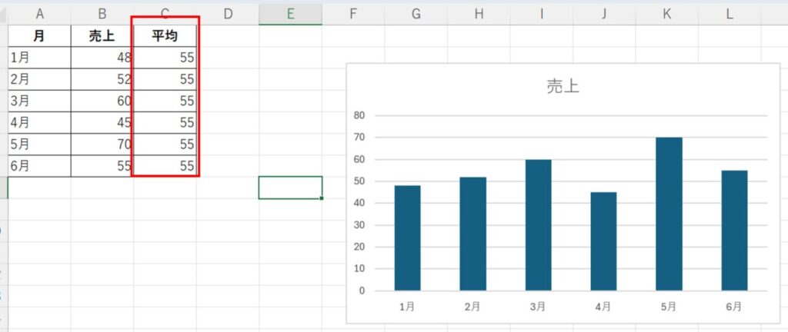Select column D header
788x332 pixels.
228,15
